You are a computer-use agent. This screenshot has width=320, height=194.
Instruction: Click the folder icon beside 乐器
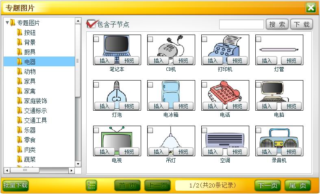[x=20, y=130]
